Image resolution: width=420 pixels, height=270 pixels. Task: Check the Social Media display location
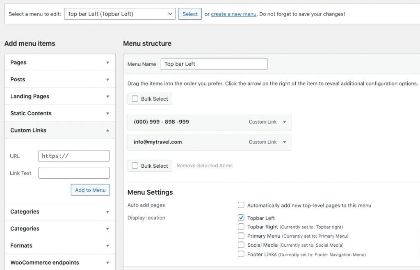pos(241,245)
